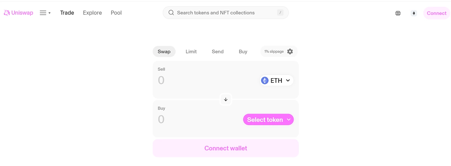Select the Swap tab
The height and width of the screenshot is (166, 451).
[x=164, y=52]
